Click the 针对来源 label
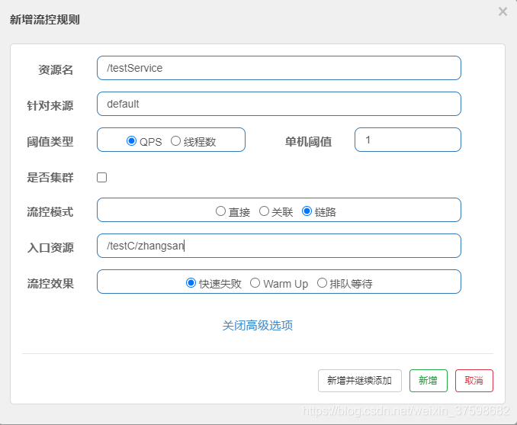This screenshot has height=425, width=517. tap(50, 106)
